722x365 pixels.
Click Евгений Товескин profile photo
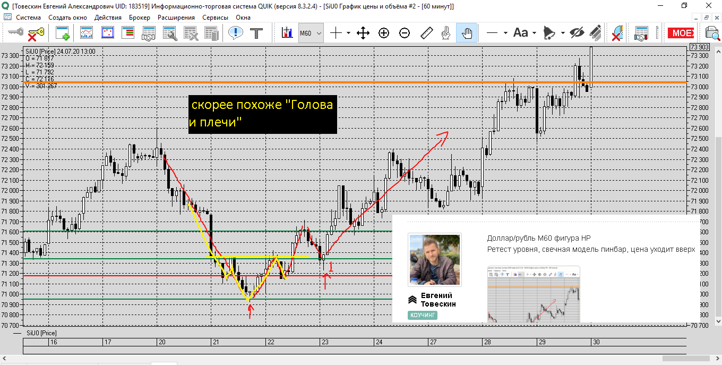[x=435, y=259]
